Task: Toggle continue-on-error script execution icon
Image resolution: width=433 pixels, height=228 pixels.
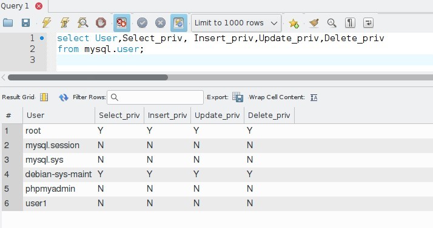Action: coord(122,23)
